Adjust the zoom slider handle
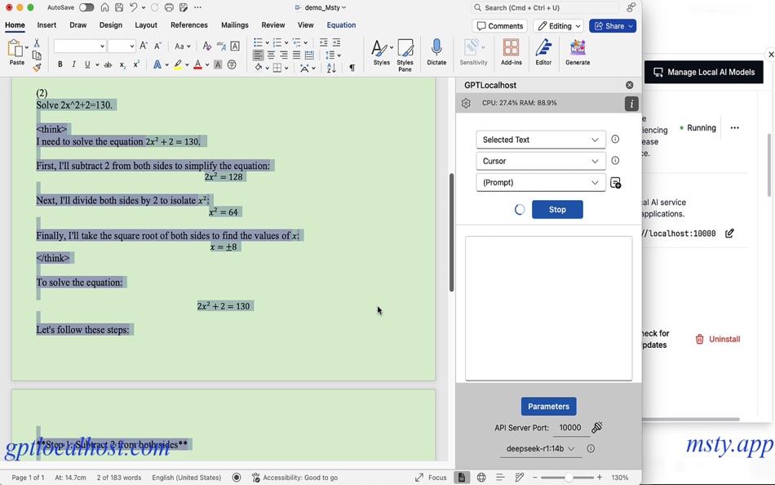The height and width of the screenshot is (485, 775). 569,477
